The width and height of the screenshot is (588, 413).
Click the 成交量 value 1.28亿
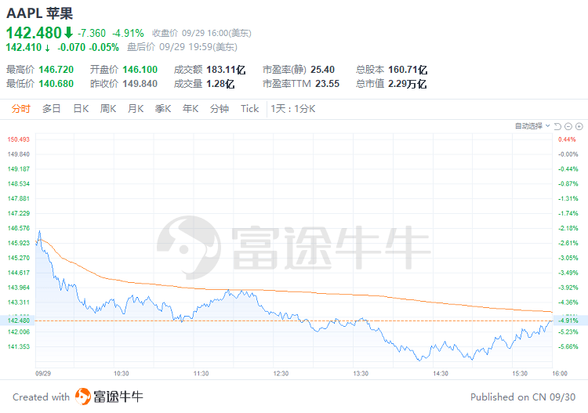(220, 84)
